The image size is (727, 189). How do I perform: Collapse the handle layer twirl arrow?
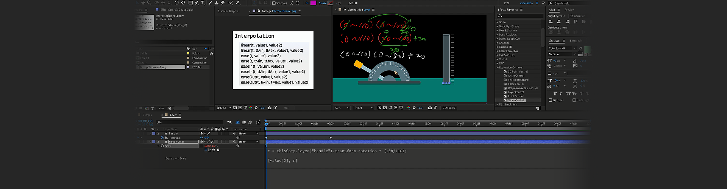tap(150, 133)
